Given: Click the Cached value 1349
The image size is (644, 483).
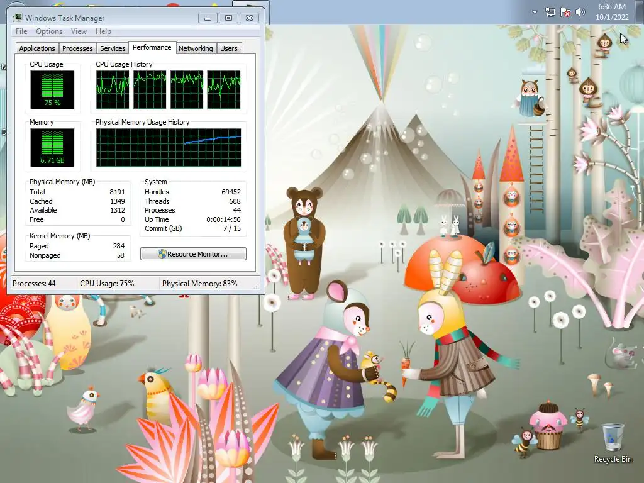Looking at the screenshot, I should coord(117,201).
